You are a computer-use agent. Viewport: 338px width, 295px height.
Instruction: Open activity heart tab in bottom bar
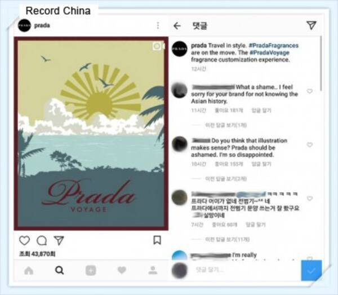tap(122, 270)
